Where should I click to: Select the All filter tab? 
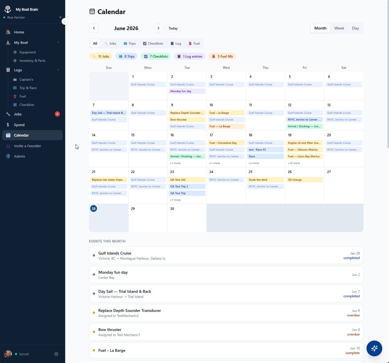tap(95, 44)
